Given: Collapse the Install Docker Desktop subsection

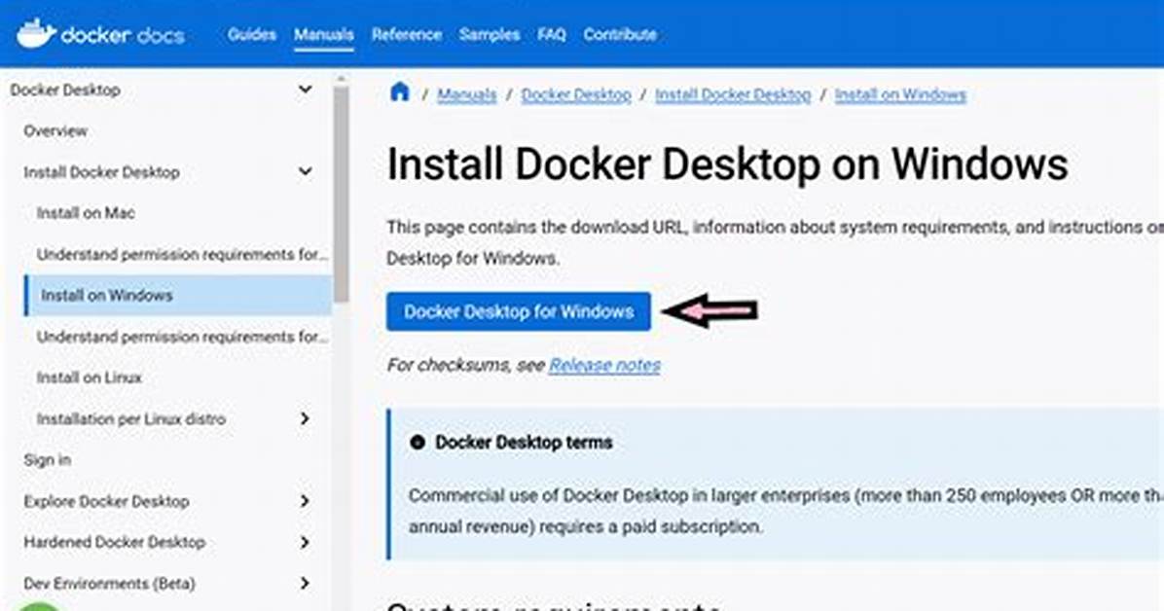Looking at the screenshot, I should [x=305, y=172].
